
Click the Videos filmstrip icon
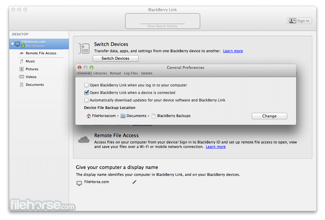tap(21, 77)
